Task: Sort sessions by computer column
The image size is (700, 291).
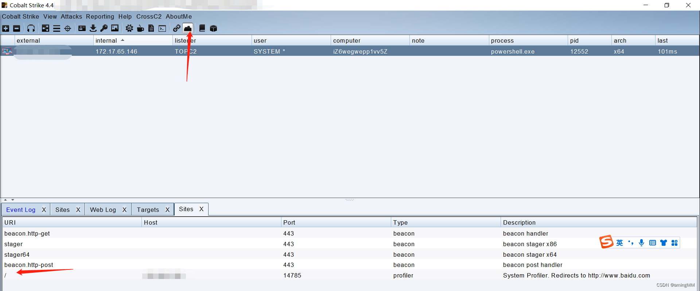Action: tap(370, 40)
